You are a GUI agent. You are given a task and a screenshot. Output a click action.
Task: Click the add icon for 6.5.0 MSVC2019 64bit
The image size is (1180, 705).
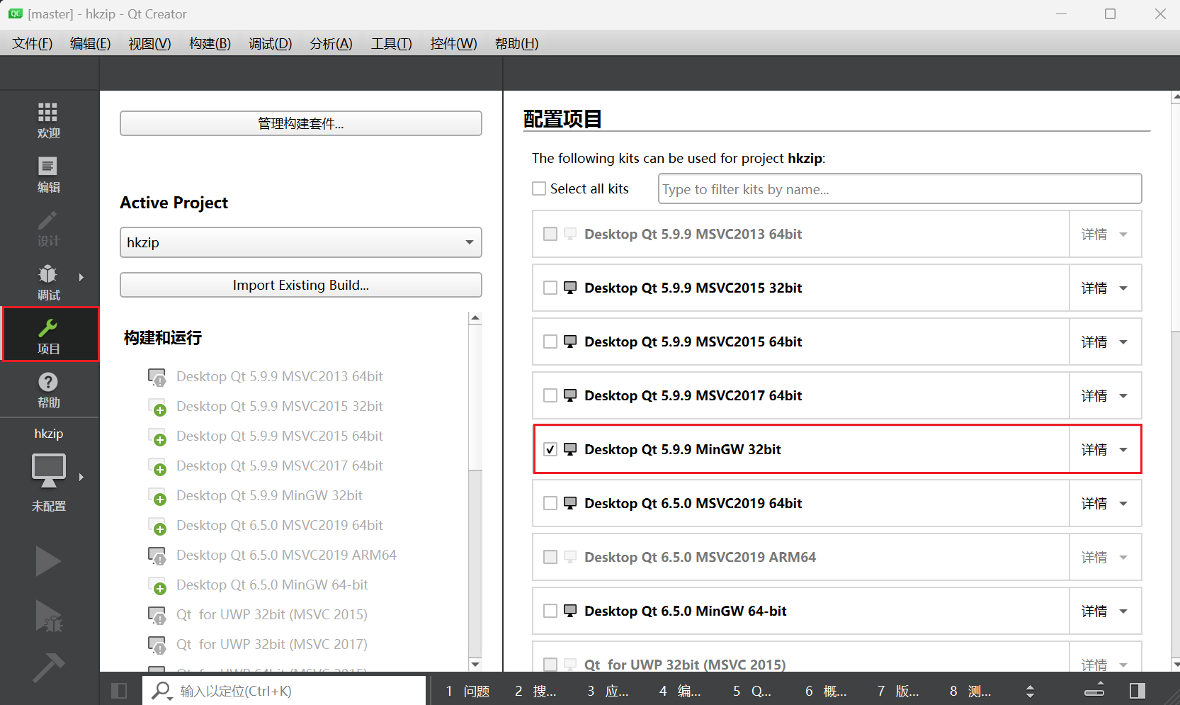coord(157,526)
